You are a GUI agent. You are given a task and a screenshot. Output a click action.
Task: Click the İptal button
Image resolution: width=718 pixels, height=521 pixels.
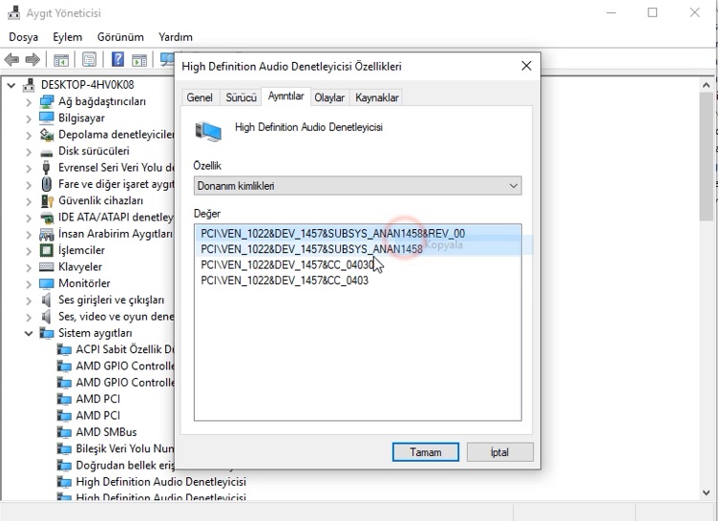click(x=499, y=452)
